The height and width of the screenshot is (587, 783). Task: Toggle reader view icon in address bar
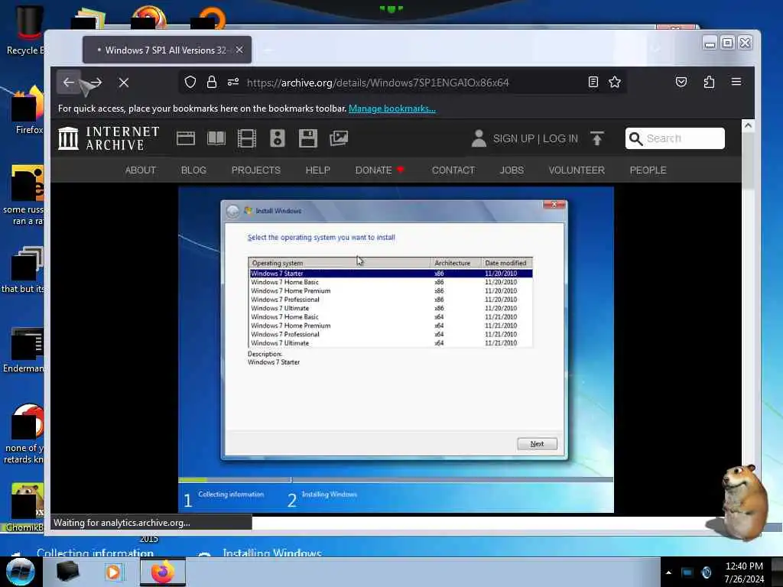(593, 83)
